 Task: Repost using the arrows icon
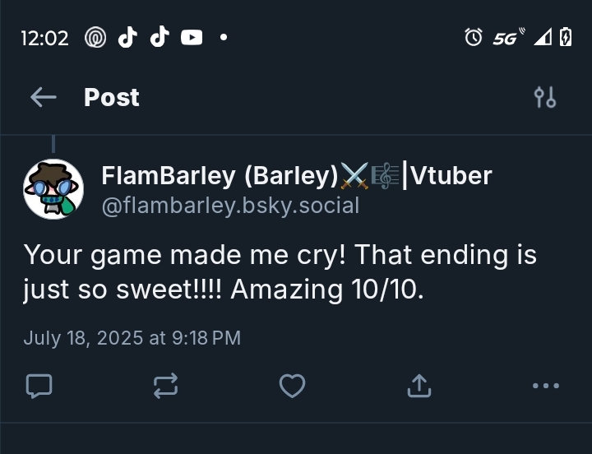point(166,385)
